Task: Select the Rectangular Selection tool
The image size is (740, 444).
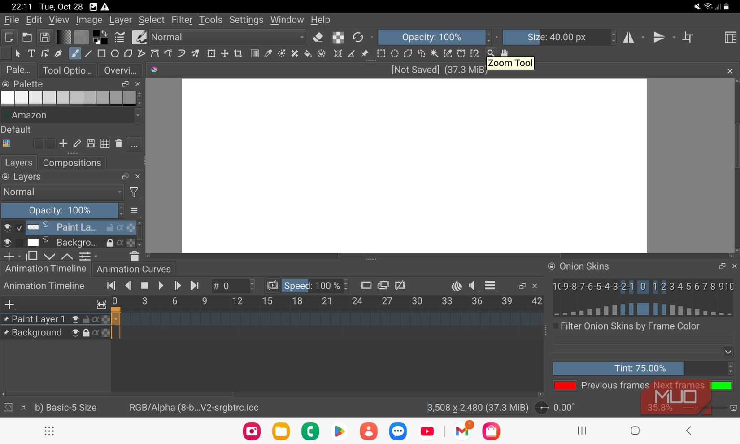Action: (x=381, y=53)
